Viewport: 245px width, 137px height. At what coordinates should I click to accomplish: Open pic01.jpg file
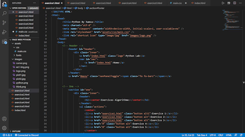[x=21, y=75]
